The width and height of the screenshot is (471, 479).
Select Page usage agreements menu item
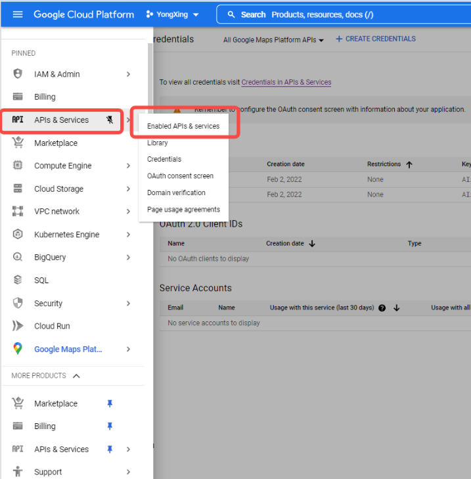(183, 210)
